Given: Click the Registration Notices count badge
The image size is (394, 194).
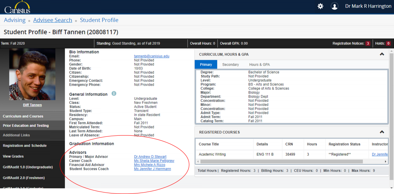Looking at the screenshot, I should click(x=368, y=44).
